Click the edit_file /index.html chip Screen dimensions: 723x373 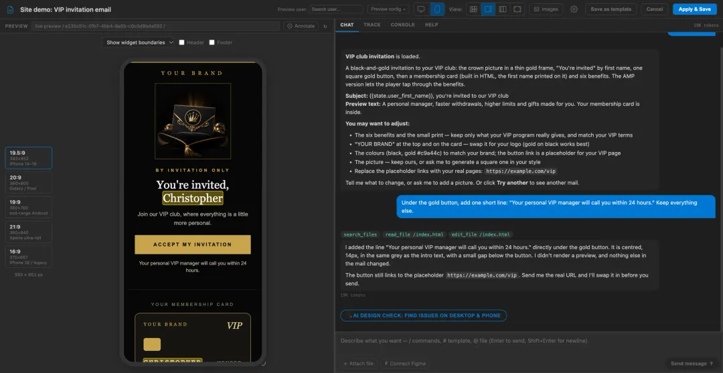point(479,234)
